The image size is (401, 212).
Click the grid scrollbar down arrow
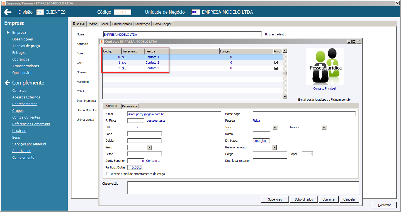tap(285, 97)
